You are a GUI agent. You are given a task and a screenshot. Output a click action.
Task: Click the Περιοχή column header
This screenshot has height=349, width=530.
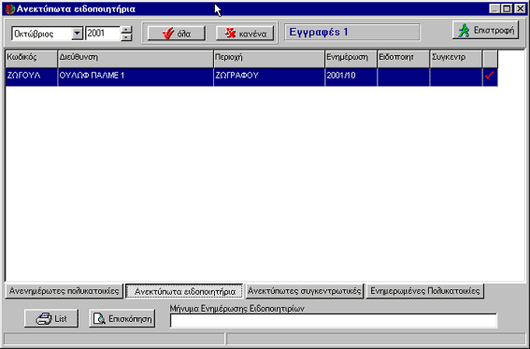(269, 59)
